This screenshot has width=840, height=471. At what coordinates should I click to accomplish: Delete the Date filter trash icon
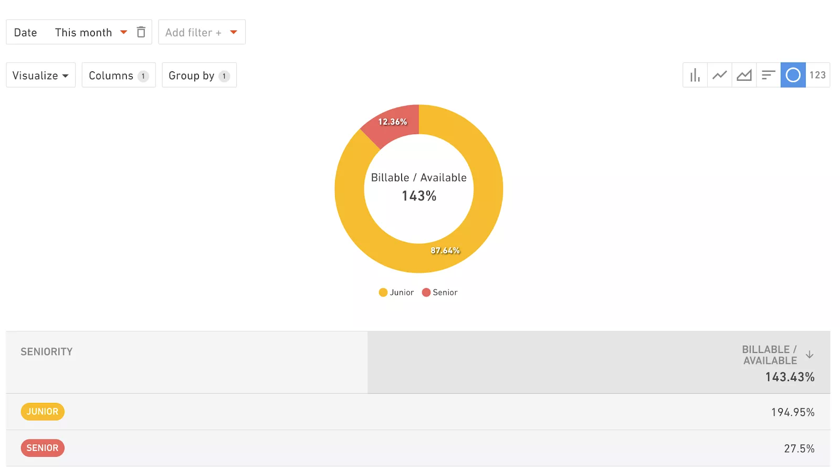(141, 32)
